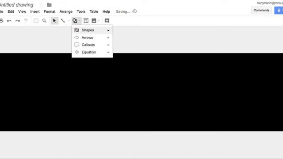The height and width of the screenshot is (159, 283).
Task: Open the Callouts submenu
Action: coord(92,45)
